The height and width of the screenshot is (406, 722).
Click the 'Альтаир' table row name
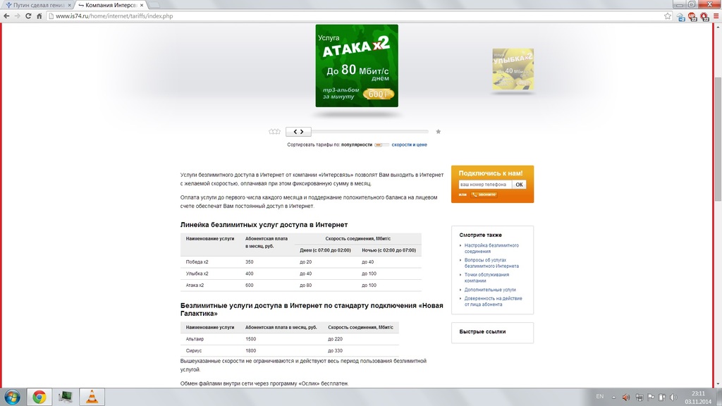tap(195, 339)
